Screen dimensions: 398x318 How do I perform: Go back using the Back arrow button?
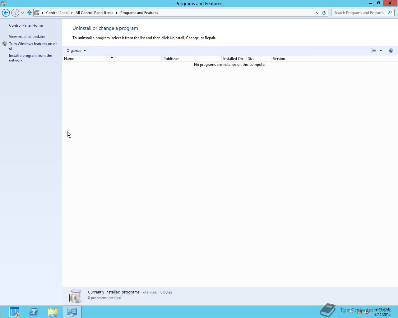6,13
